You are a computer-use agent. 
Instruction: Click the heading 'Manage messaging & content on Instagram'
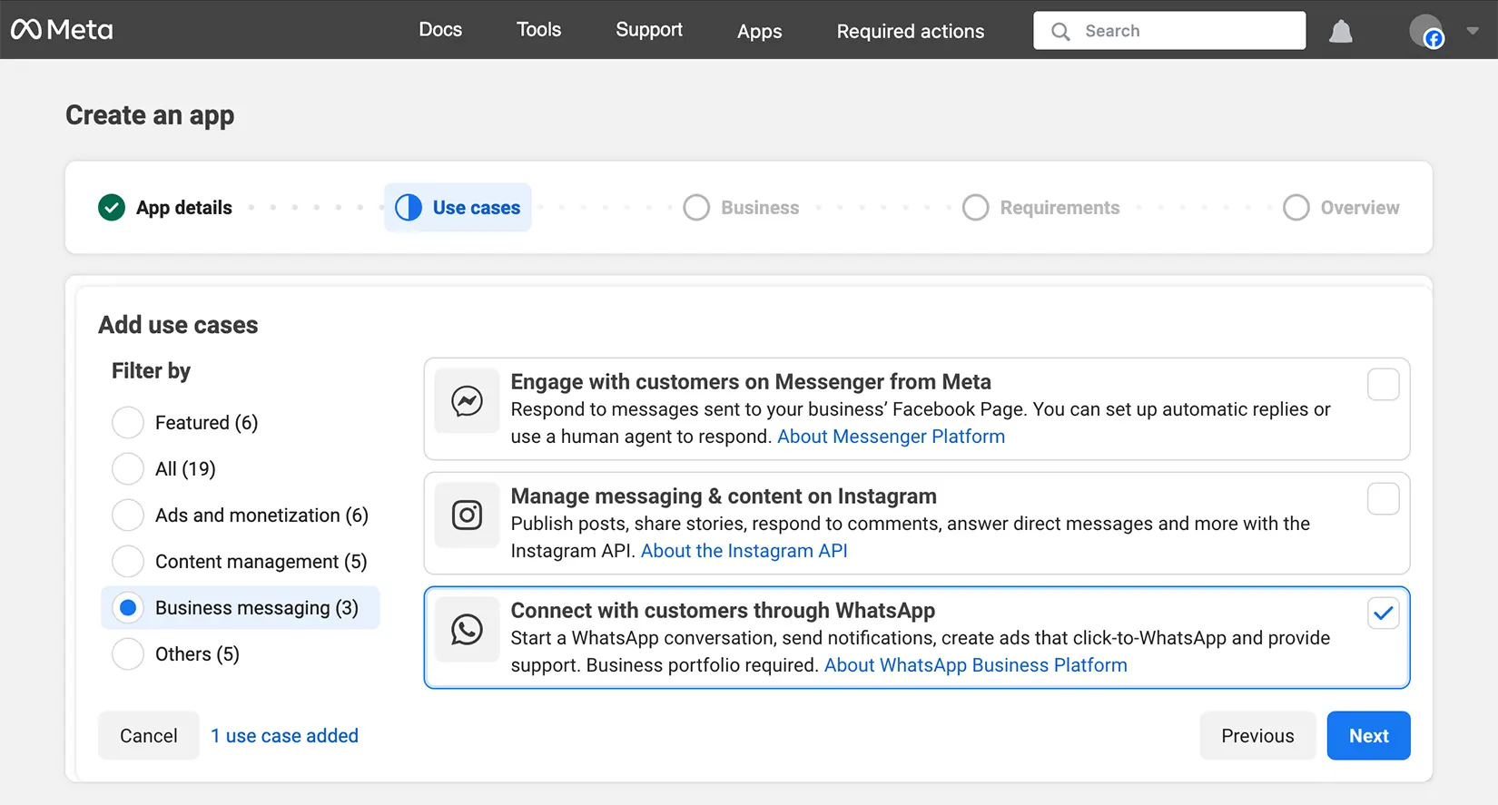pos(724,496)
